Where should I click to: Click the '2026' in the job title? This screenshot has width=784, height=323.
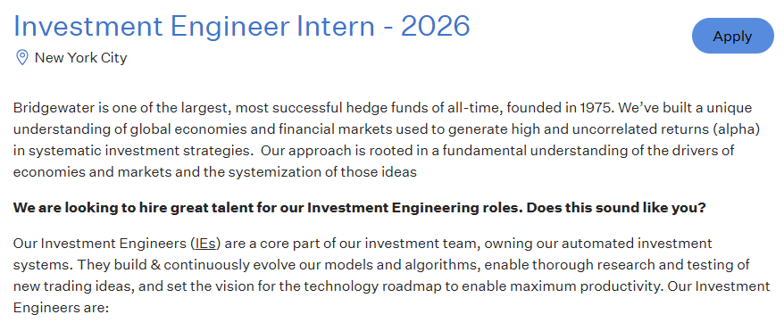pos(435,26)
